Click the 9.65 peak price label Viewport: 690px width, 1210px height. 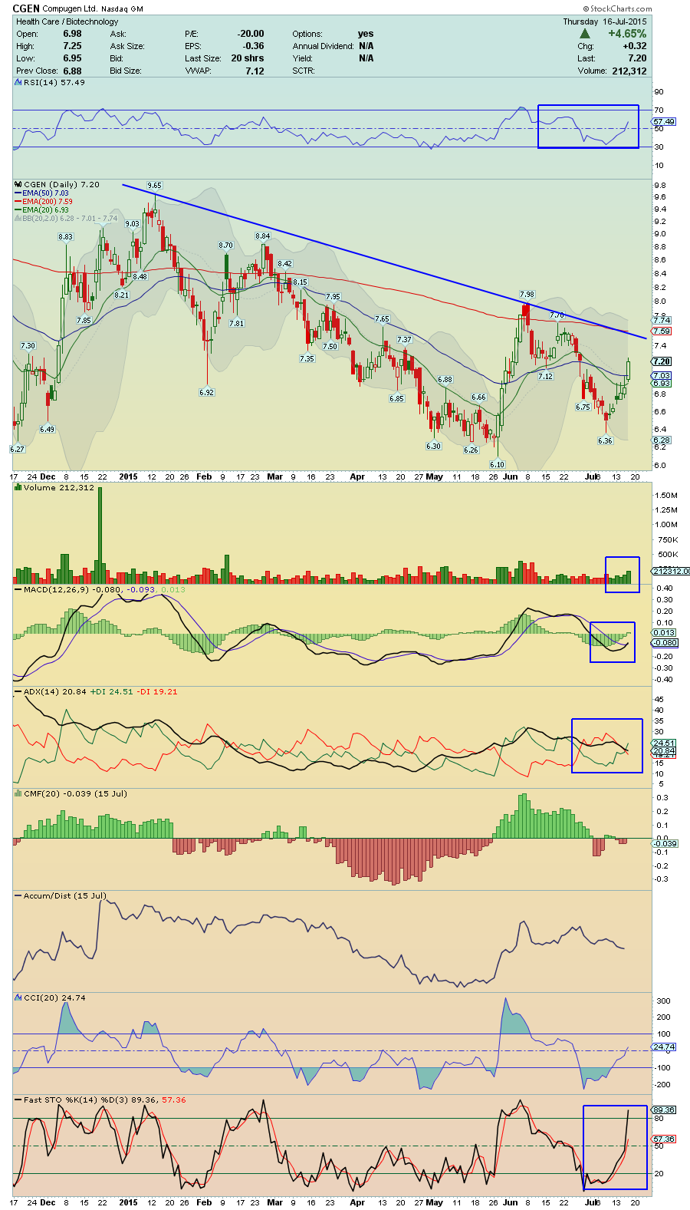click(x=155, y=185)
